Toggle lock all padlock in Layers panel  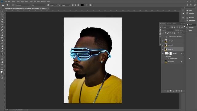click(175, 33)
